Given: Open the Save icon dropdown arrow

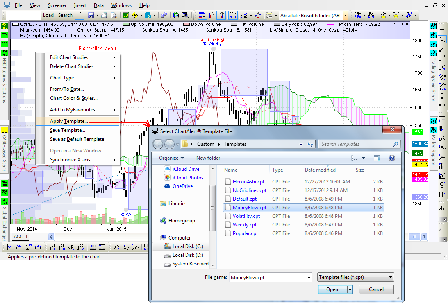Looking at the screenshot, I should [98, 16].
